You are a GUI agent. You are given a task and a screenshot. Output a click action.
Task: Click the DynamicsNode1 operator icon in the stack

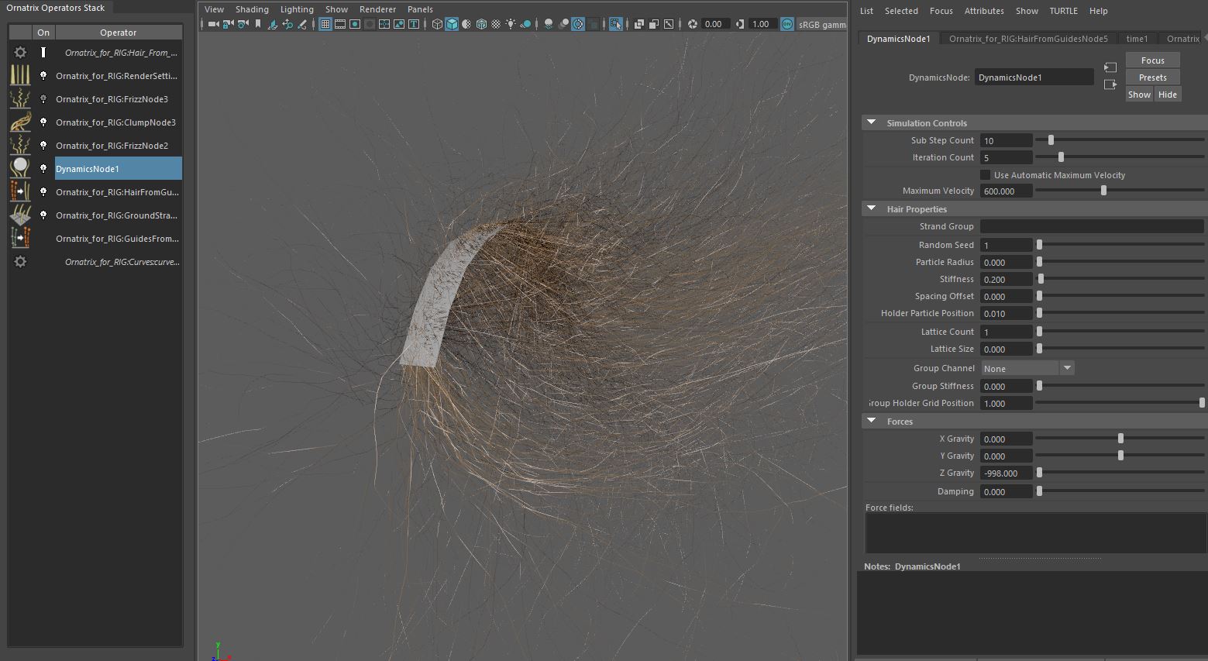coord(20,168)
